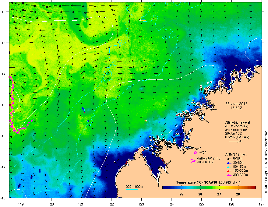Click the longitude axis label 127

(262, 204)
